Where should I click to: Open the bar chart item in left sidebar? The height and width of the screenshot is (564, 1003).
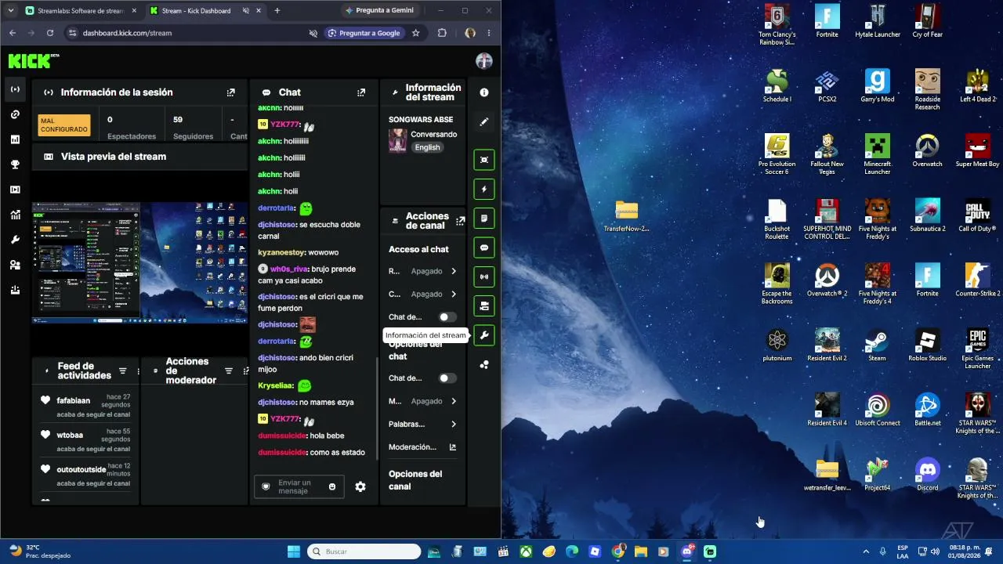15,139
